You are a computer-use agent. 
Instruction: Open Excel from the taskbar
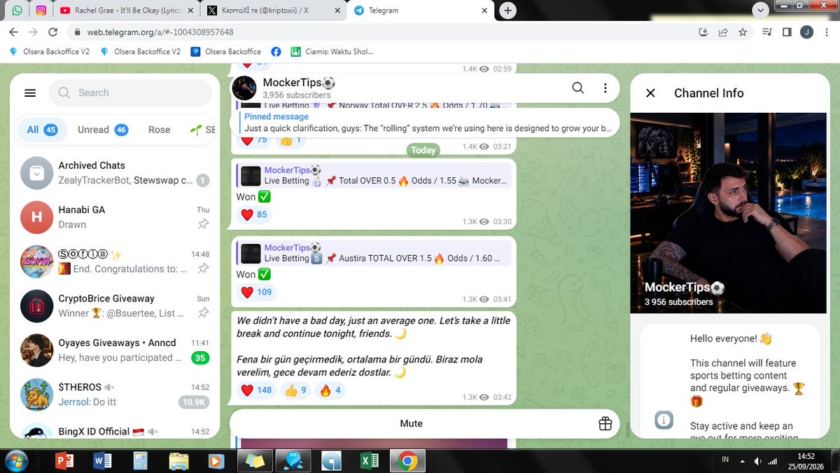point(369,461)
